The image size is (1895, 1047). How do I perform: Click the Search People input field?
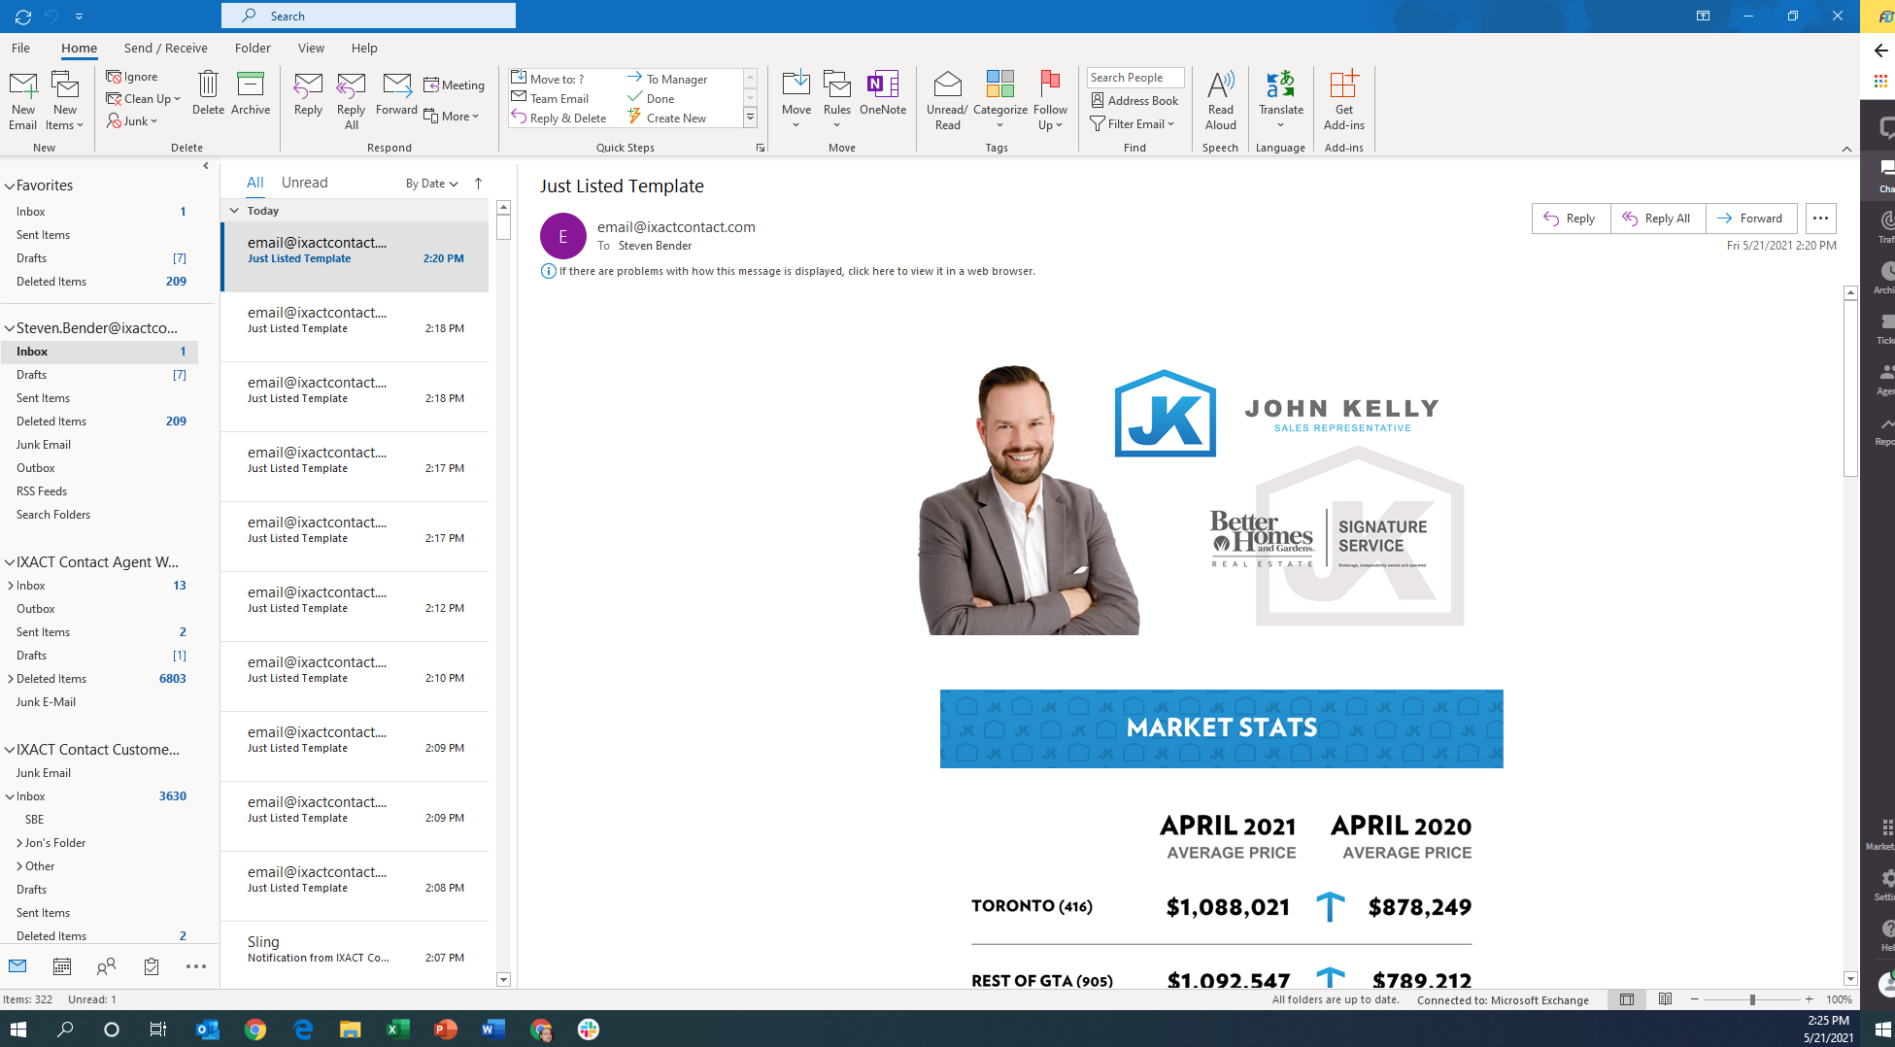pos(1134,78)
